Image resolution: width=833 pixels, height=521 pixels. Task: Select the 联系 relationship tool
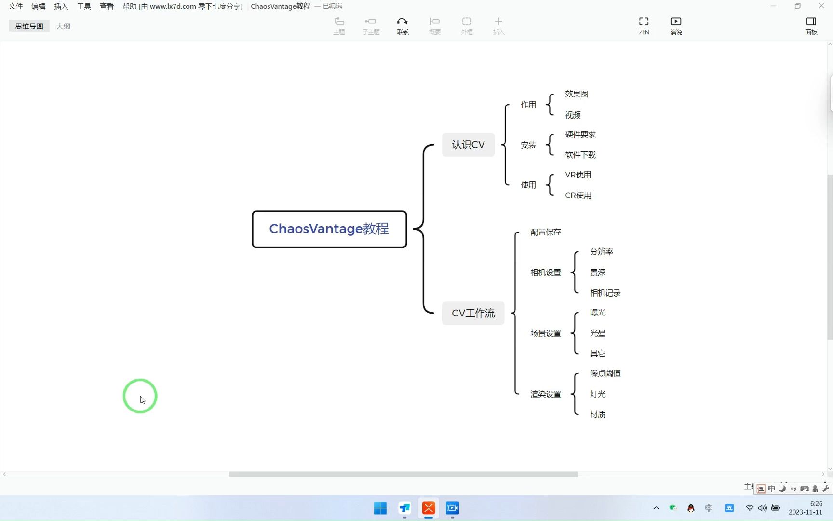pyautogui.click(x=403, y=26)
